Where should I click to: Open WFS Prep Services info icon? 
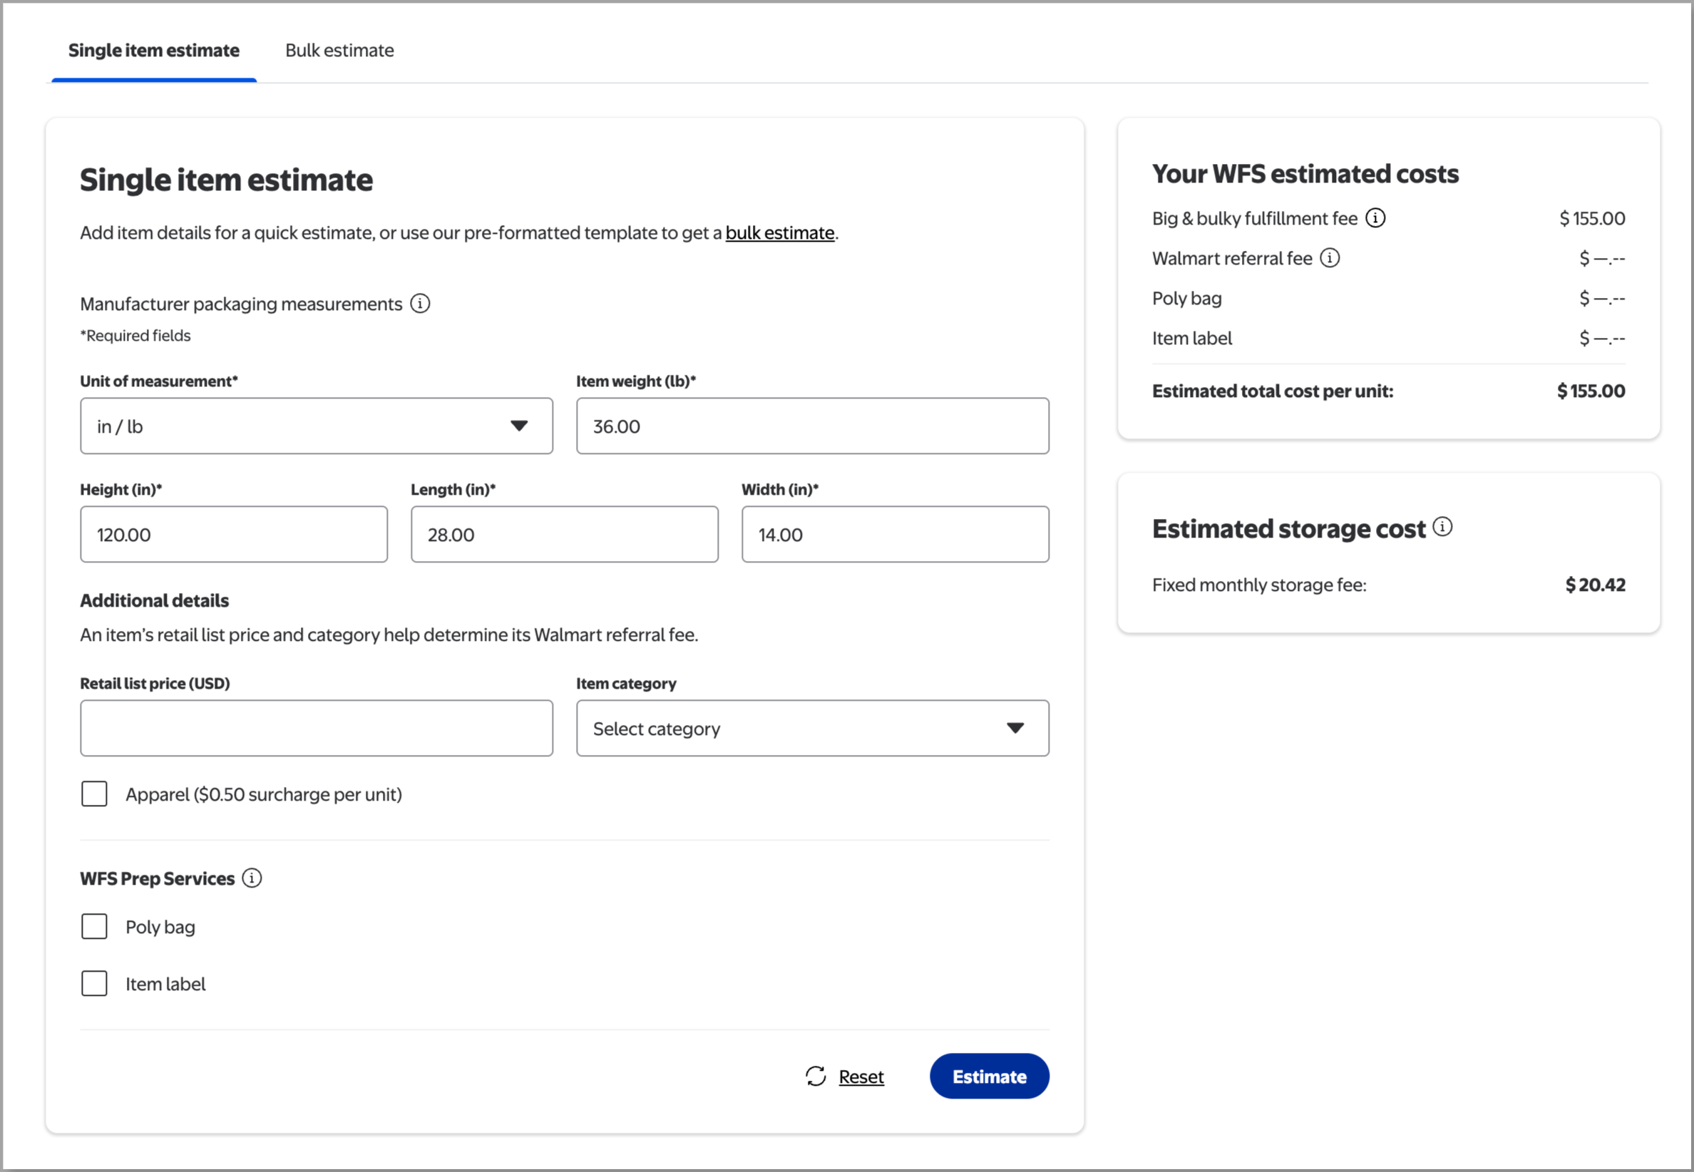click(x=252, y=878)
